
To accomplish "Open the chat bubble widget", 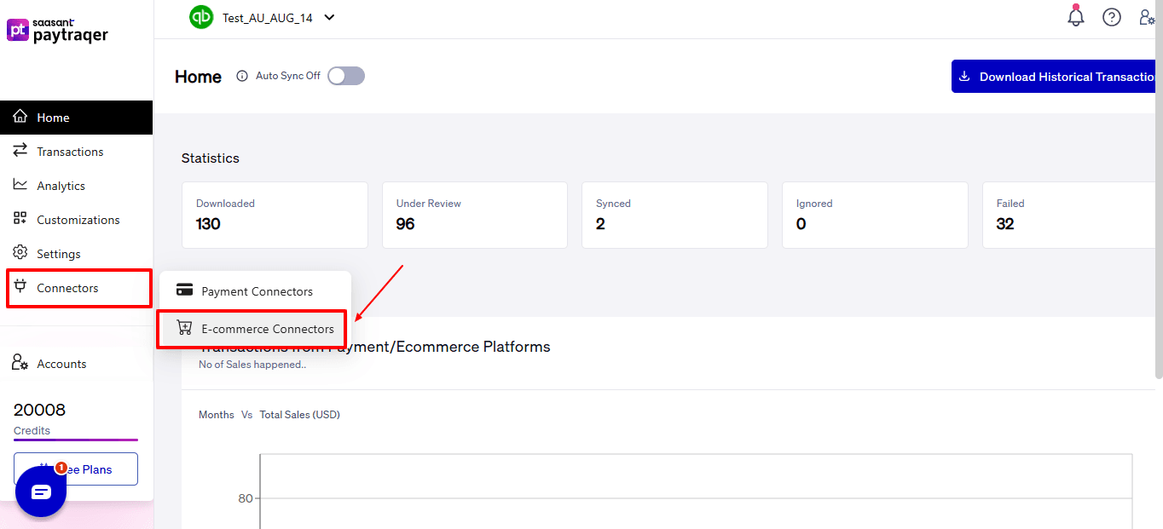I will (x=41, y=492).
